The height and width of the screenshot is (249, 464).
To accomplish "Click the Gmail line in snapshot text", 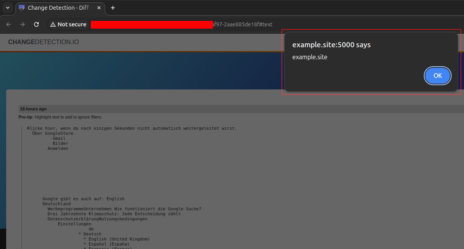I will [59, 138].
